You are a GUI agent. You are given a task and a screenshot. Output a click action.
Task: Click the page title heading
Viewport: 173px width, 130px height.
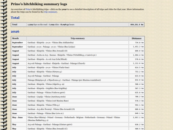pyautogui.click(x=39, y=4)
